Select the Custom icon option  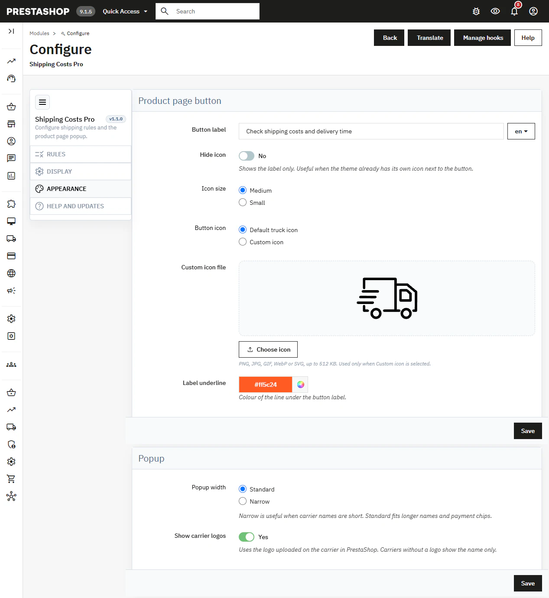pyautogui.click(x=243, y=242)
